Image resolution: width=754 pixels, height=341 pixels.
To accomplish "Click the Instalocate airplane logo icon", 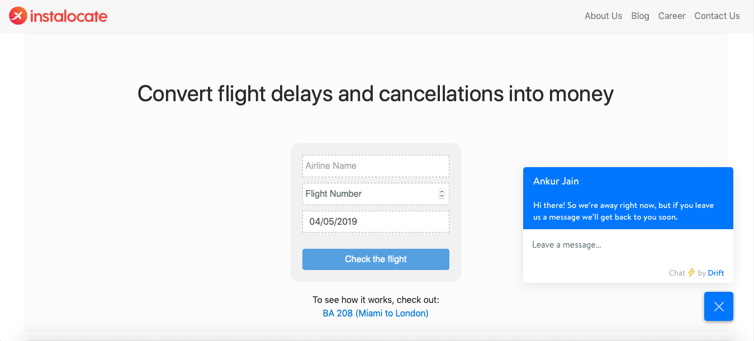I will pyautogui.click(x=18, y=16).
